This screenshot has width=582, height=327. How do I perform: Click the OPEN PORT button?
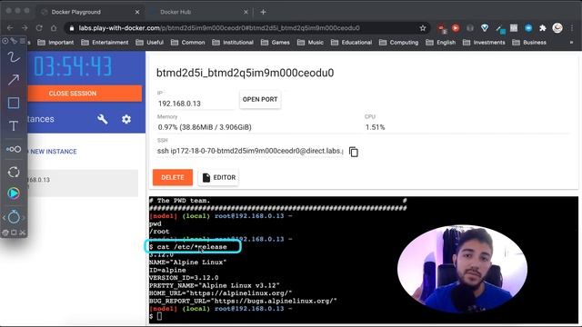pyautogui.click(x=260, y=99)
